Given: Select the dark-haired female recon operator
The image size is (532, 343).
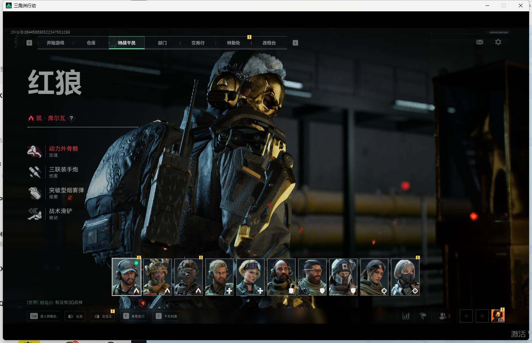Looking at the screenshot, I should click(374, 277).
